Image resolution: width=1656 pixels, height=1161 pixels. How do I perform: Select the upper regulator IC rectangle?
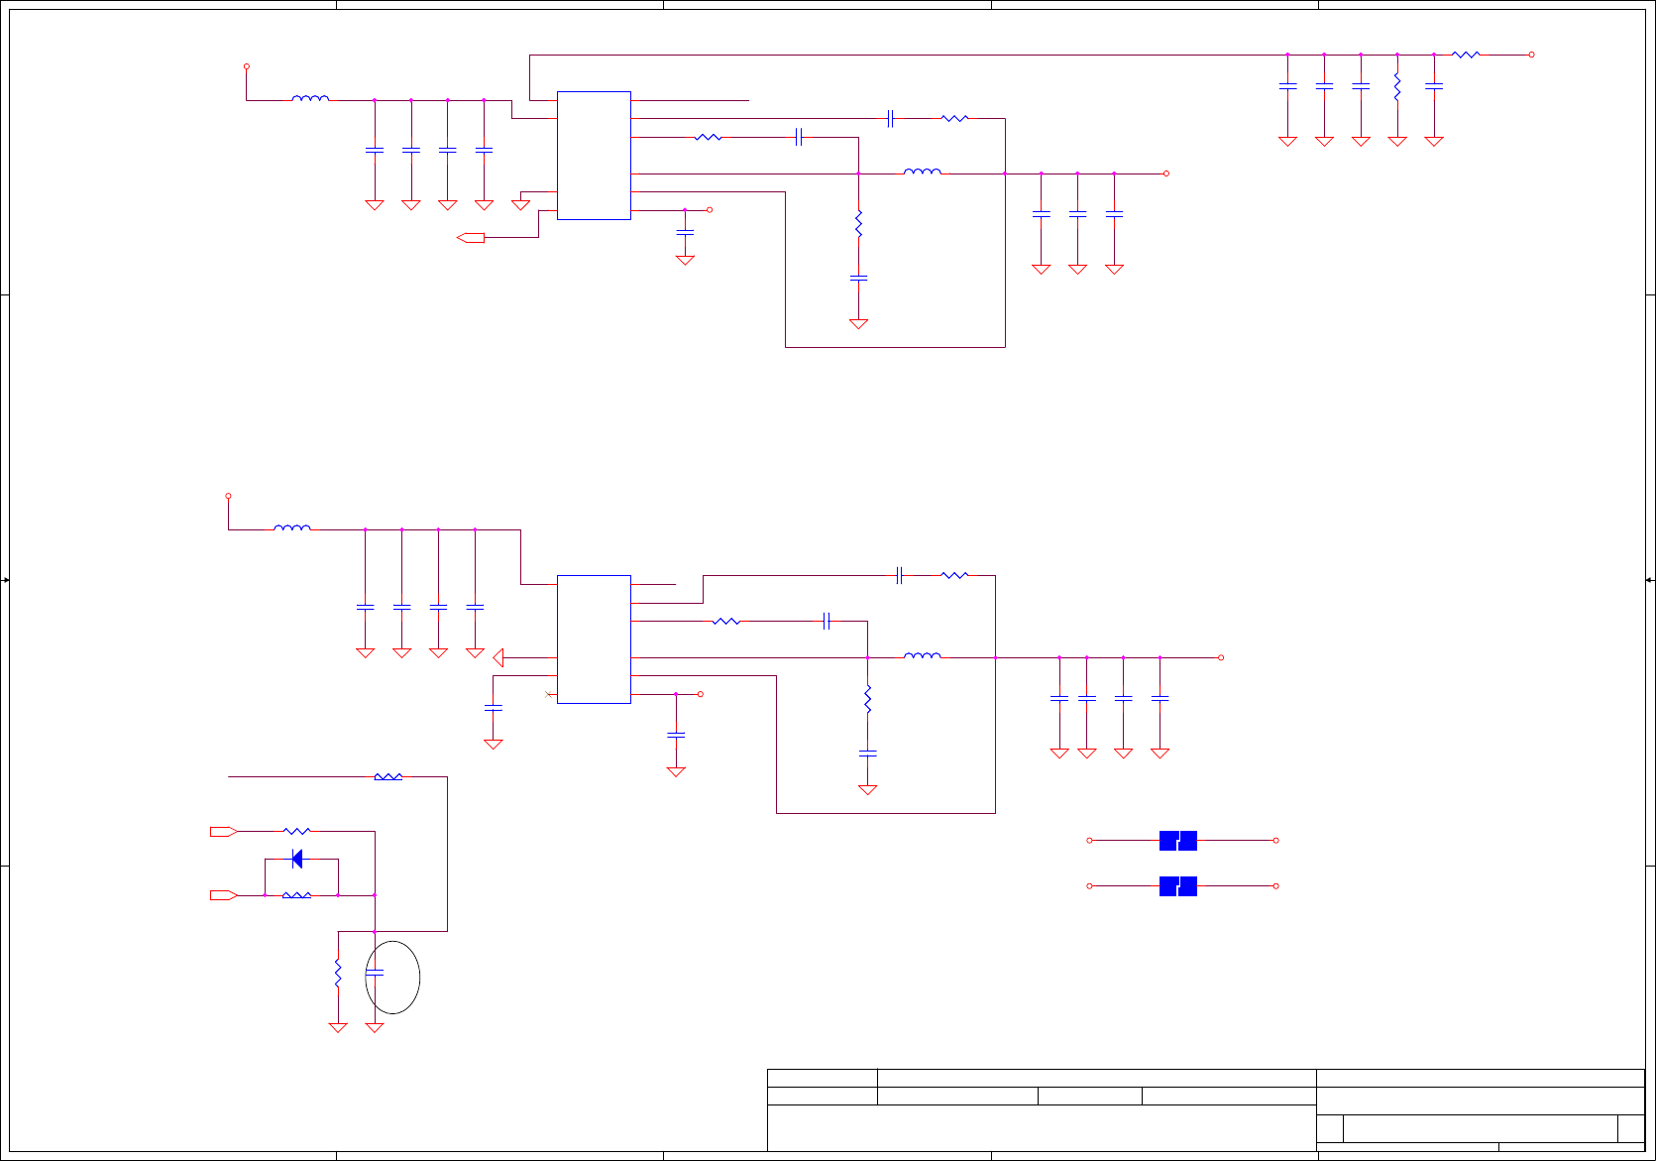tap(594, 156)
